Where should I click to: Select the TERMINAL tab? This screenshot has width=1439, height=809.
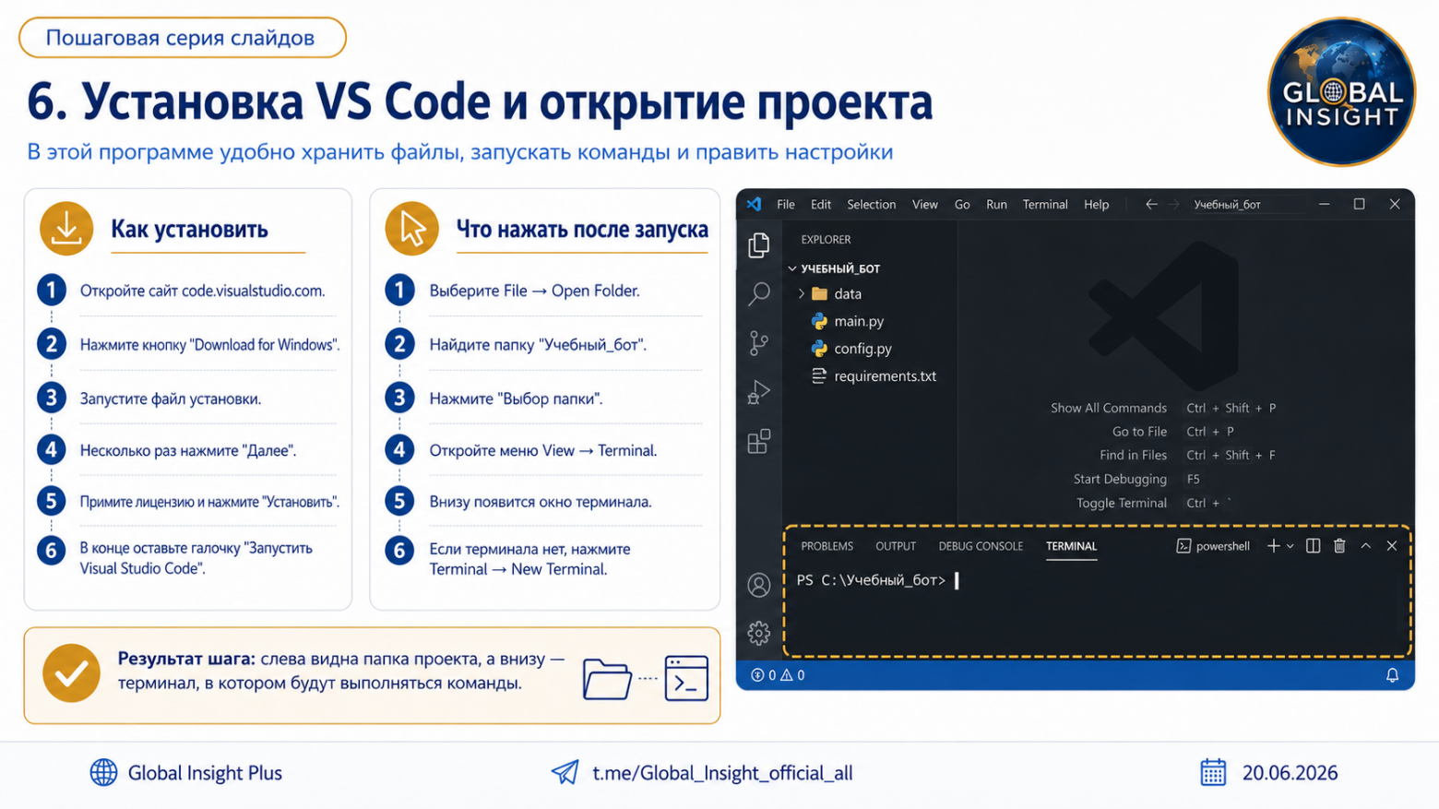coord(1071,546)
